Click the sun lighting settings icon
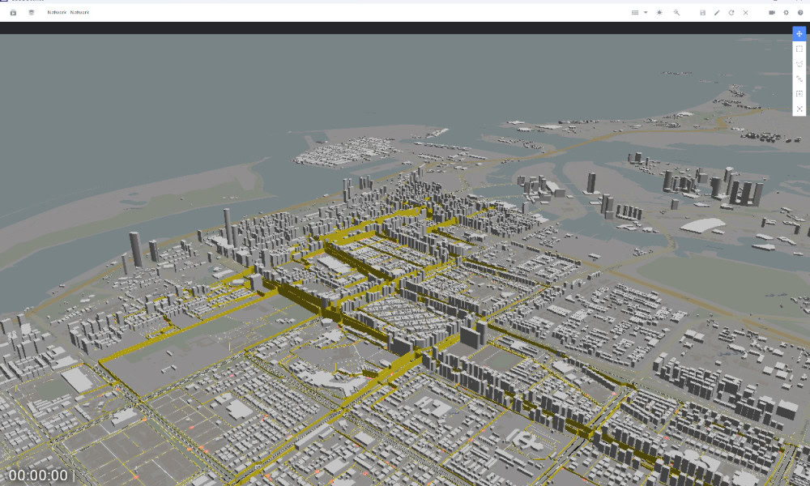The image size is (810, 486). click(659, 13)
